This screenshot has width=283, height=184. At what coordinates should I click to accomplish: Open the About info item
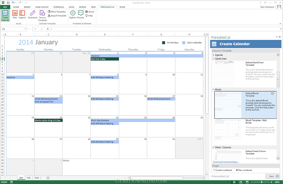(90, 12)
